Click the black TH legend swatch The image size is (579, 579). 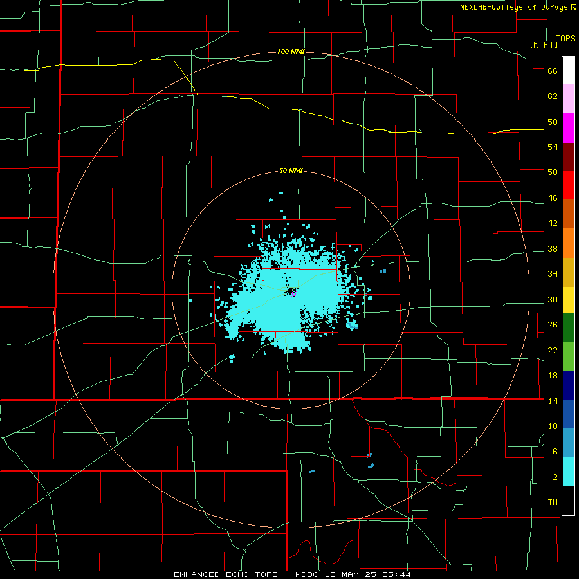pyautogui.click(x=568, y=501)
